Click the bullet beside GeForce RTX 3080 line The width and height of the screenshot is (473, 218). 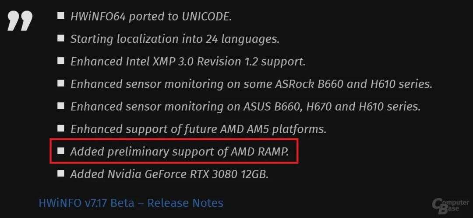(x=61, y=174)
